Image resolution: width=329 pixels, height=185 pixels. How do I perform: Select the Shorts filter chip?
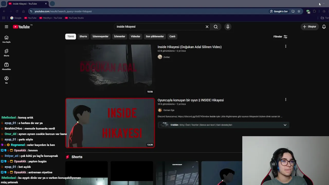[x=83, y=36]
